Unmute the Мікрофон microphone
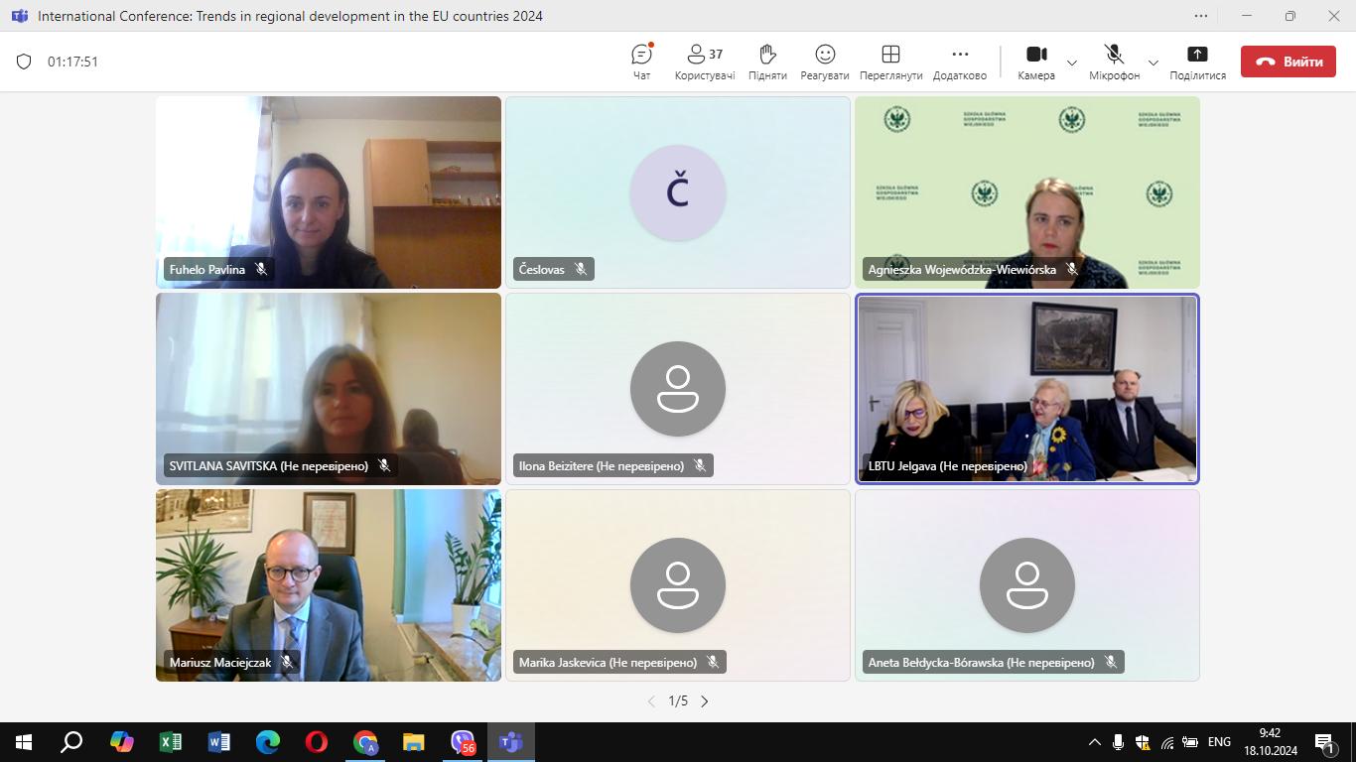The width and height of the screenshot is (1356, 762). coord(1114,61)
